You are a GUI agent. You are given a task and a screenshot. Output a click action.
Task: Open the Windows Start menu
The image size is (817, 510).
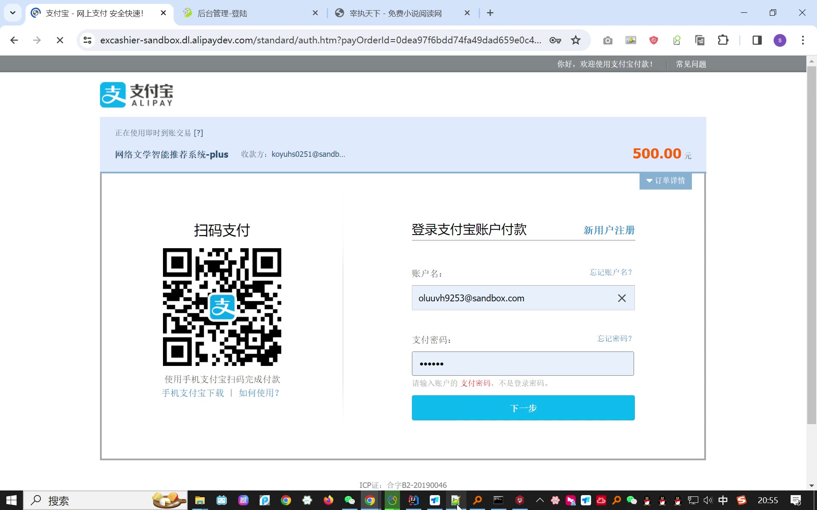point(11,500)
